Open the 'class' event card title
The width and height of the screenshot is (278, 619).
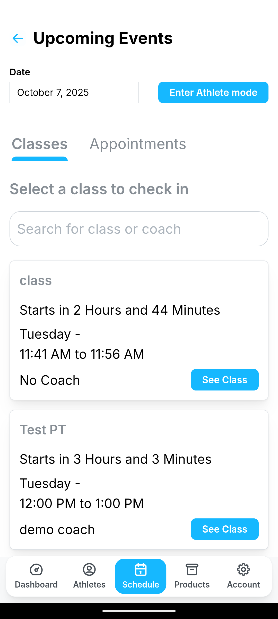36,281
